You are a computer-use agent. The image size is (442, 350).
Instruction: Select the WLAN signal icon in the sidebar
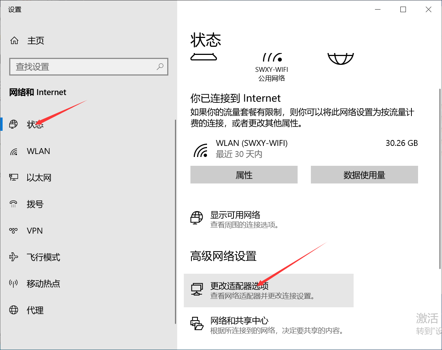click(x=14, y=151)
